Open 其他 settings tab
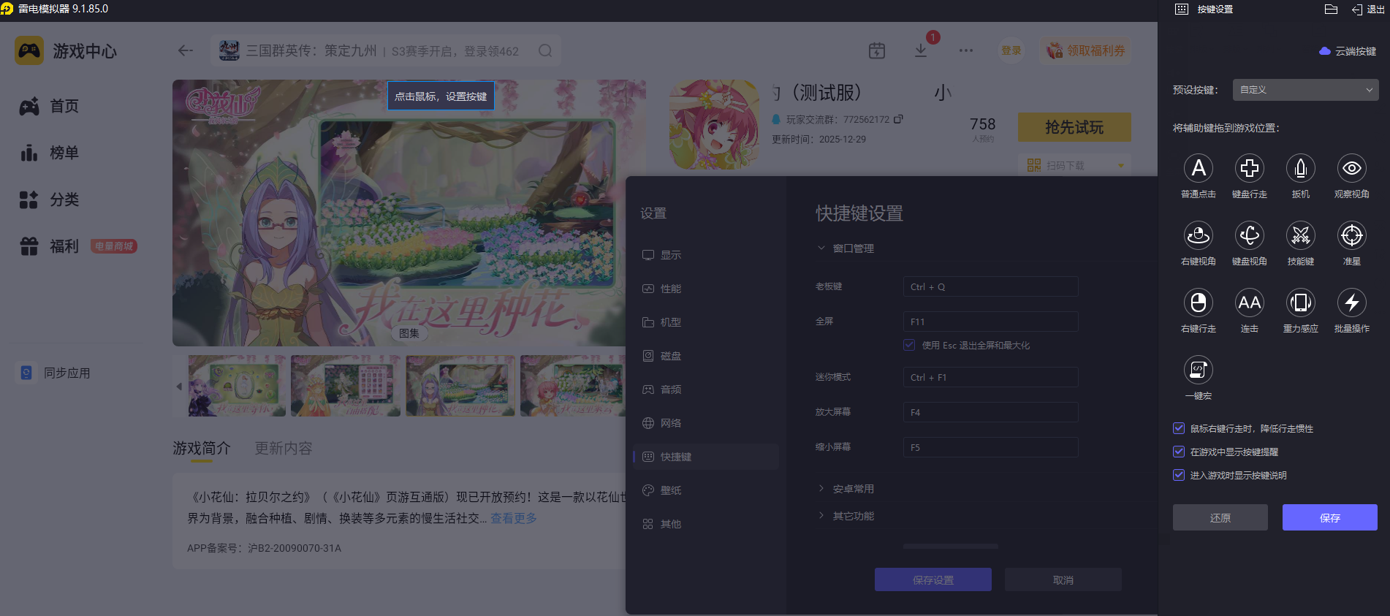 [x=705, y=524]
